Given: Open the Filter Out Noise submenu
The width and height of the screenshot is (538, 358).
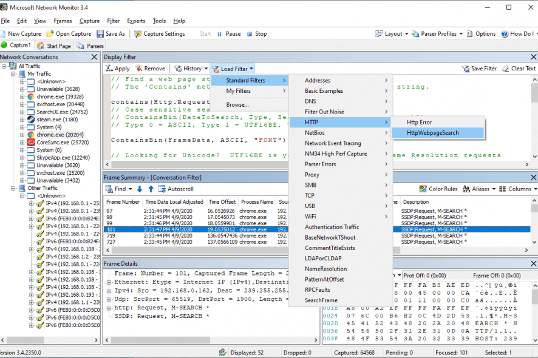Looking at the screenshot, I should 341,112.
